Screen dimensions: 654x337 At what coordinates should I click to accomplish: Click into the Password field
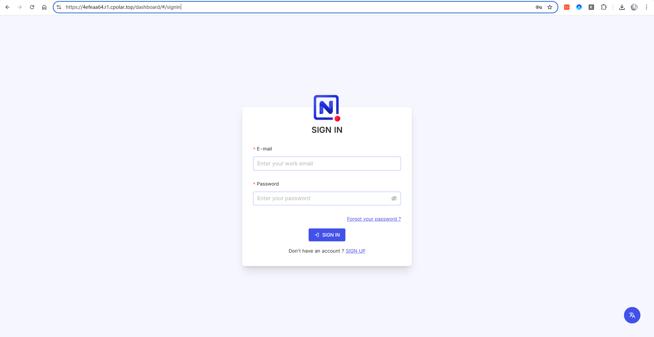pos(320,198)
